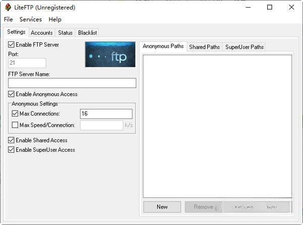Click the FTP Server Name field
This screenshot has height=225, width=303.
tap(72, 83)
